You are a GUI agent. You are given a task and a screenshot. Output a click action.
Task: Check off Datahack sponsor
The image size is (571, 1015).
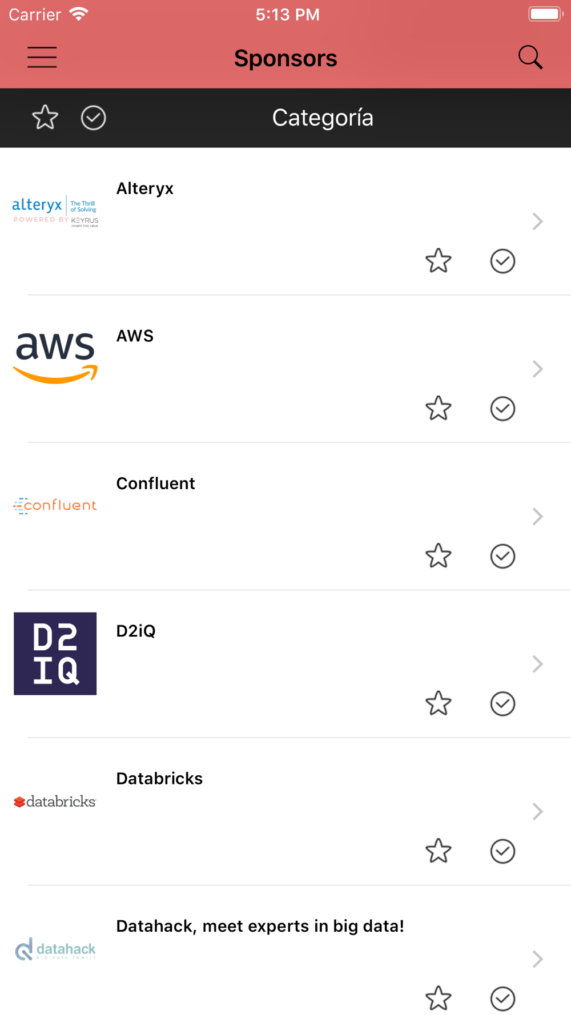(502, 999)
